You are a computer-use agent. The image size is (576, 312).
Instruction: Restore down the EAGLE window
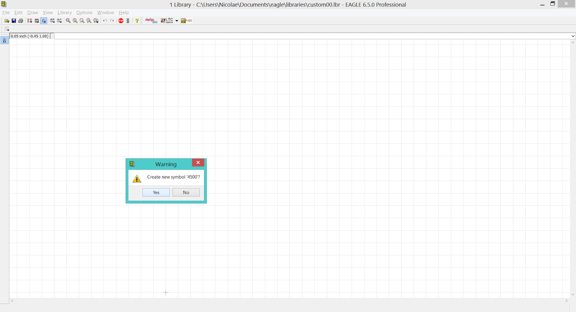click(x=553, y=4)
